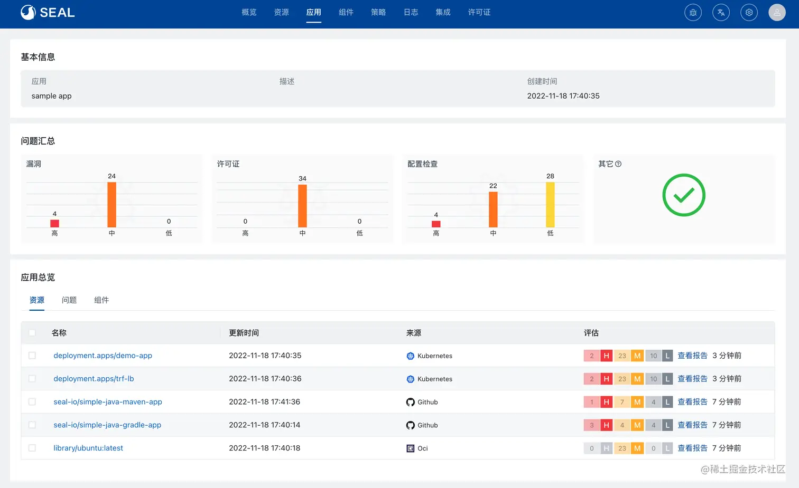799x488 pixels.
Task: Click the M badge for library/ubuntu:latest
Action: tap(637, 448)
